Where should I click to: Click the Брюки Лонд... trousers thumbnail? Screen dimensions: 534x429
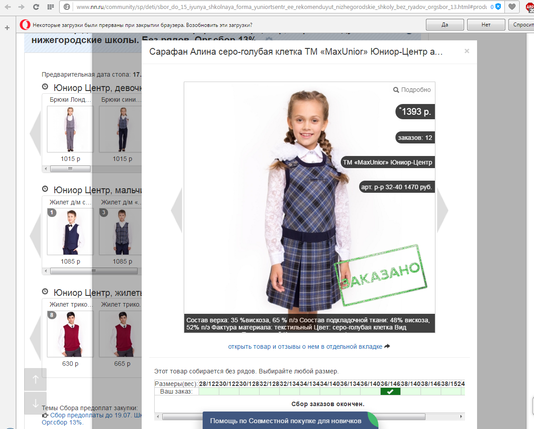click(x=70, y=129)
